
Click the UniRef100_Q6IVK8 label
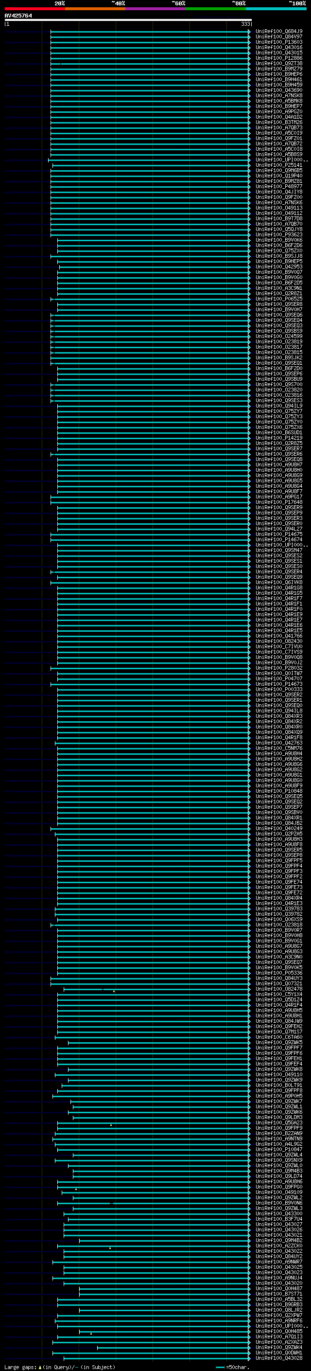(x=279, y=582)
